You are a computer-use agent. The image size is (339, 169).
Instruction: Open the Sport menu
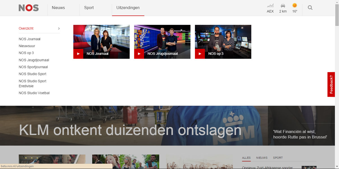(89, 8)
